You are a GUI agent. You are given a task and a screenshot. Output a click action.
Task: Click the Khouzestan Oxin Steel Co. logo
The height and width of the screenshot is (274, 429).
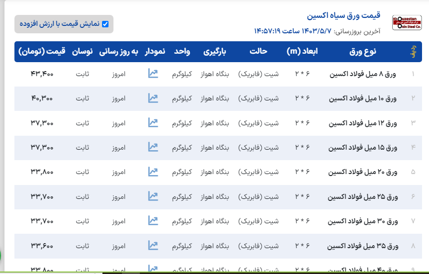pos(407,23)
